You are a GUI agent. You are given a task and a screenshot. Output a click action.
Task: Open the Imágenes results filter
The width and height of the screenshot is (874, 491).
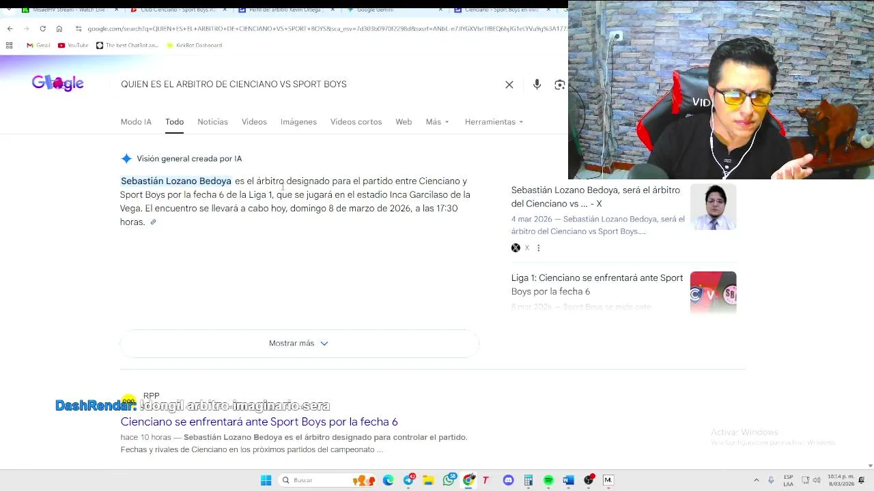298,121
